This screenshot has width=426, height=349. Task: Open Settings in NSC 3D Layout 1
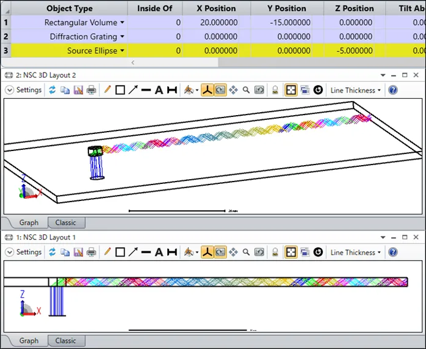point(24,252)
